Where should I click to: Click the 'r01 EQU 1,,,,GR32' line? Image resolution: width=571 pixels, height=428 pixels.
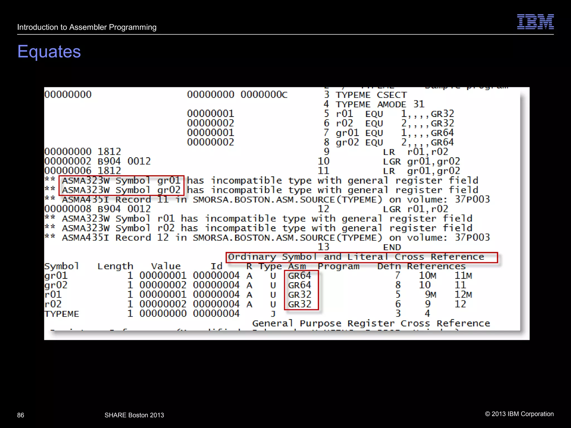395,114
